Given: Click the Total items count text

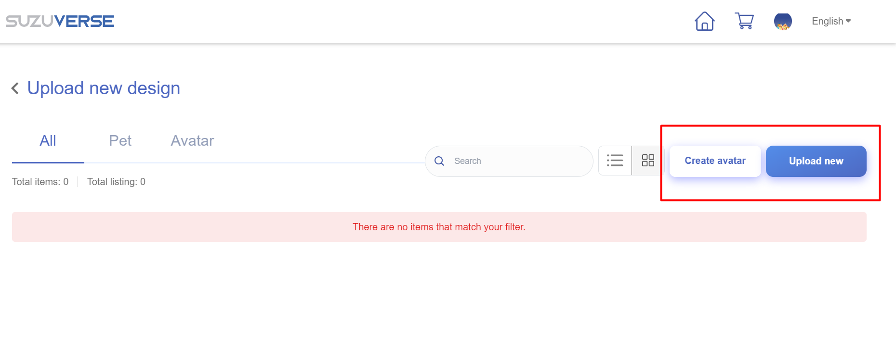Looking at the screenshot, I should click(40, 182).
